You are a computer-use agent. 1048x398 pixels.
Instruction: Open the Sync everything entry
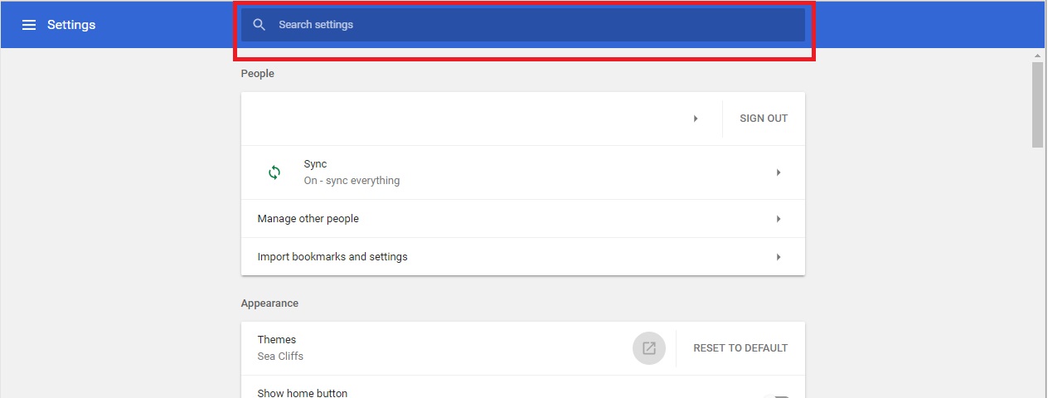pos(523,172)
